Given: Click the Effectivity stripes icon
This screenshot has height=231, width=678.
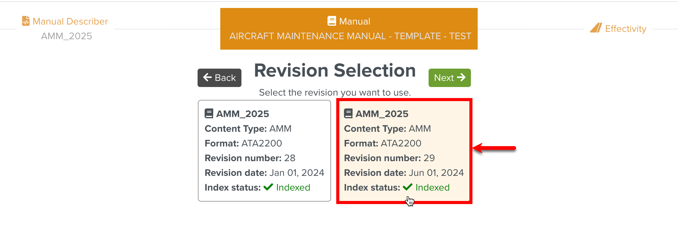Looking at the screenshot, I should click(596, 28).
